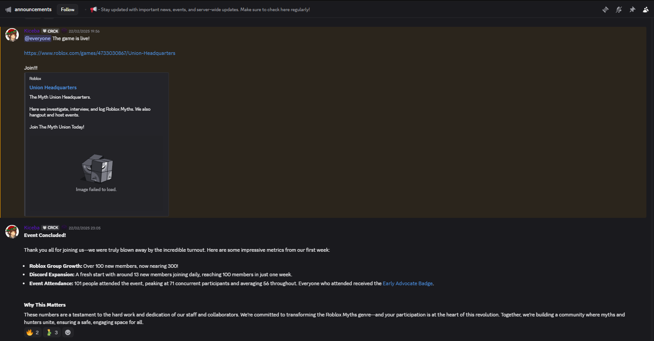This screenshot has height=341, width=654.
Task: Open Kiceba's avatar on 19:56 message
Action: click(12, 34)
